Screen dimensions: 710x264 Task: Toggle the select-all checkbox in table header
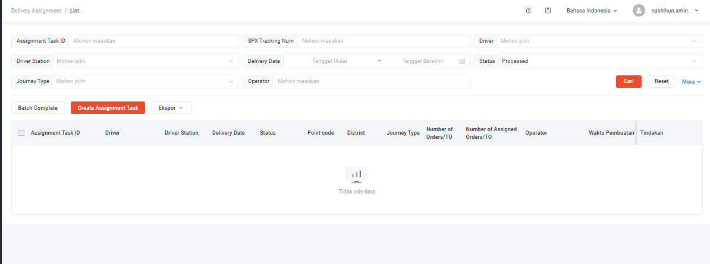[x=21, y=133]
